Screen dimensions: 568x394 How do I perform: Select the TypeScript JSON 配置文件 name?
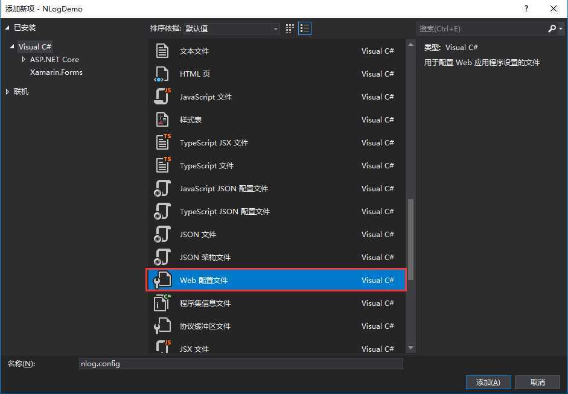[x=225, y=212]
